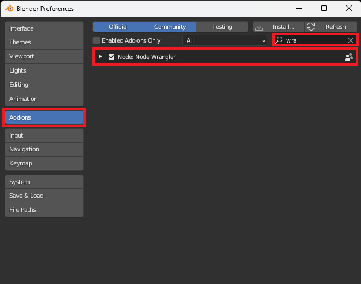Toggle the Testing support level filter
Viewport: 361px width, 284px height.
click(x=222, y=27)
